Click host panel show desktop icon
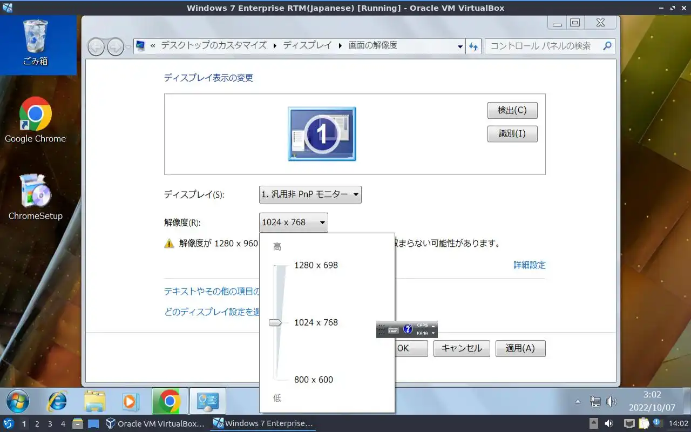This screenshot has width=691, height=432. 93,423
